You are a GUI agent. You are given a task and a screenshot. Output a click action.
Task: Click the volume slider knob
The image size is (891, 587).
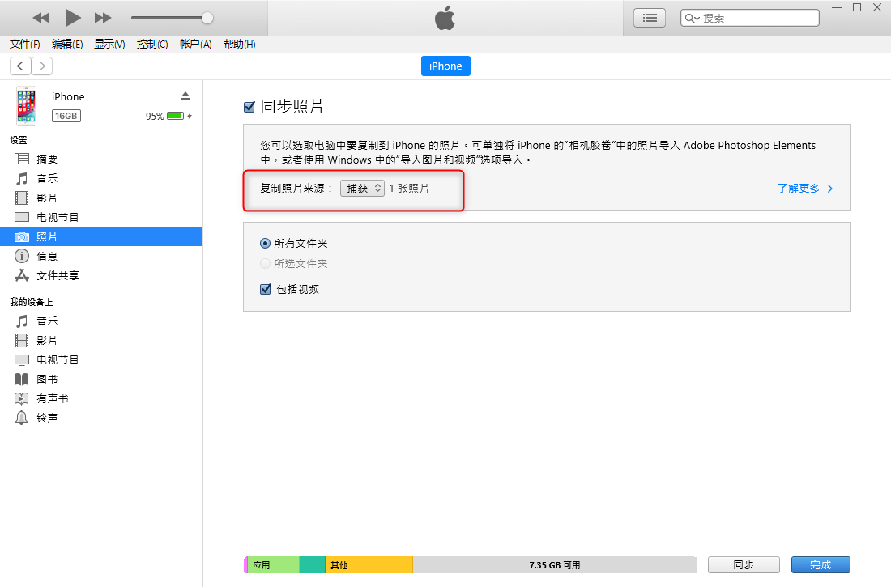coord(207,18)
